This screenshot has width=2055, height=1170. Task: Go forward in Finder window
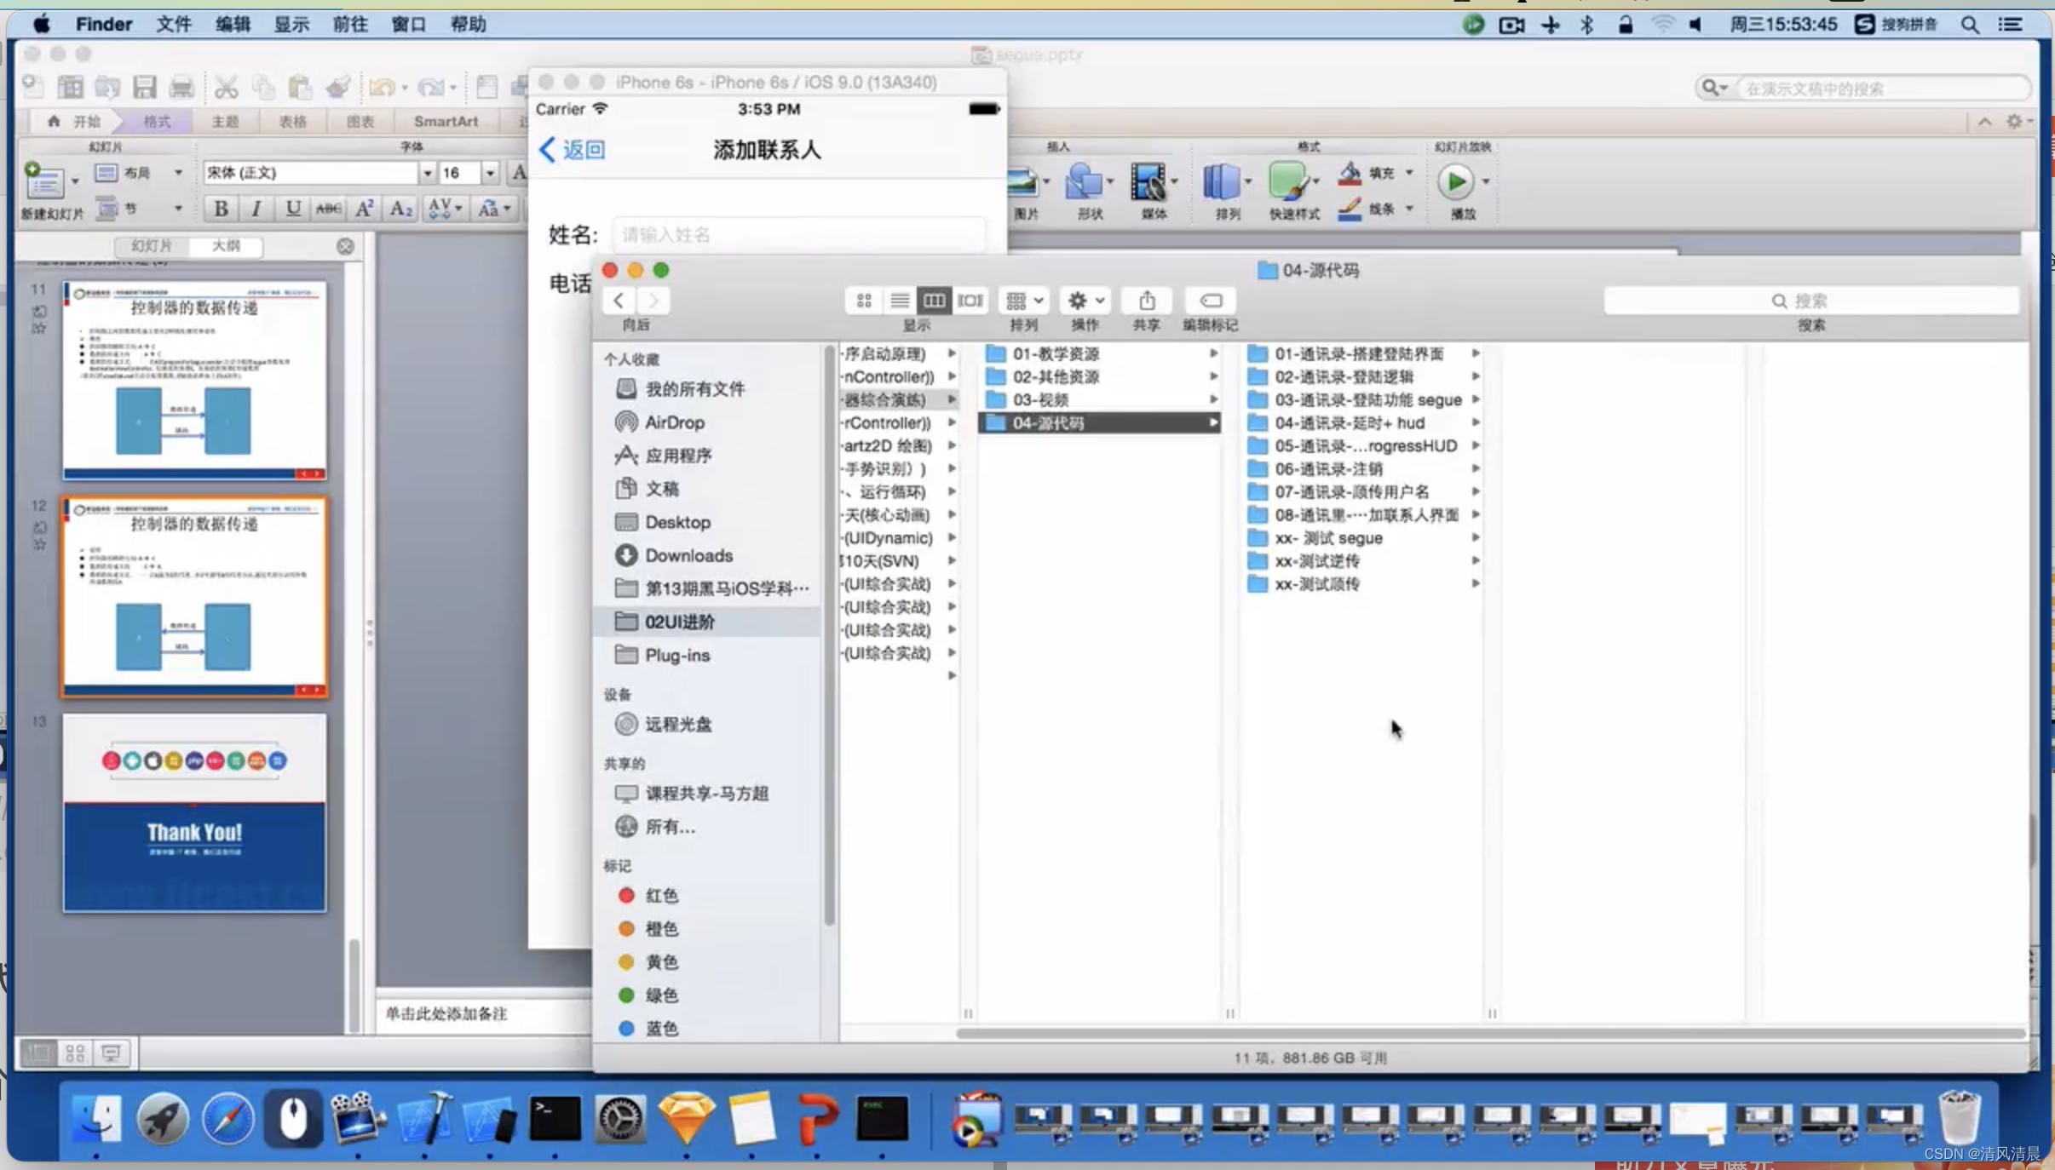(x=653, y=301)
